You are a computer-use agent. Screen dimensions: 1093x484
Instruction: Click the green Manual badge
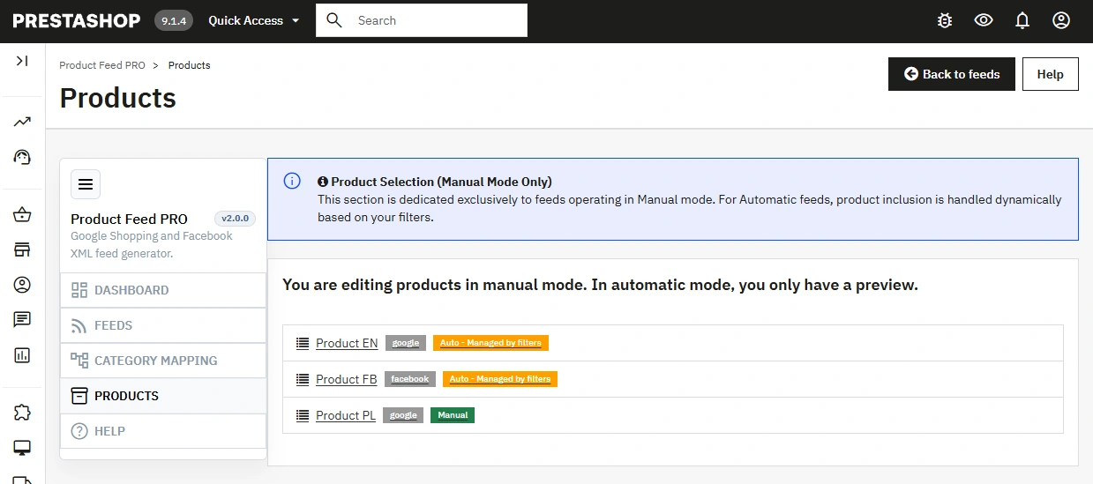[x=453, y=415]
